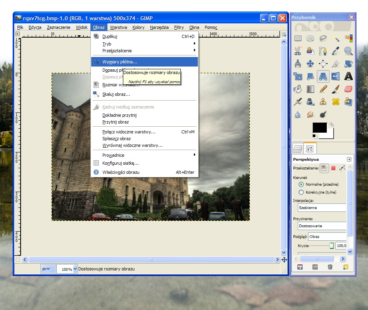The image size is (368, 310).
Task: Select the Eraser tool
Action: pyautogui.click(x=348, y=89)
